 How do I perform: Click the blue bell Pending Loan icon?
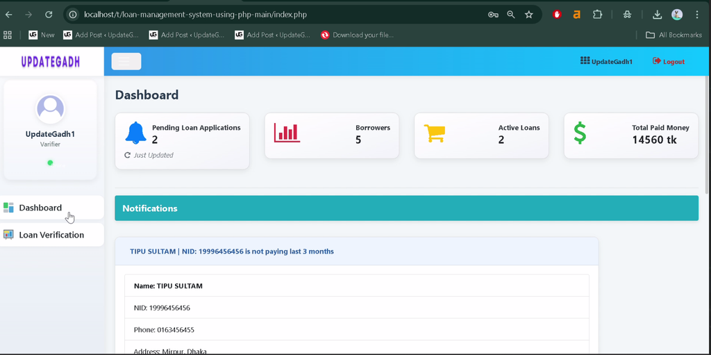tap(135, 133)
